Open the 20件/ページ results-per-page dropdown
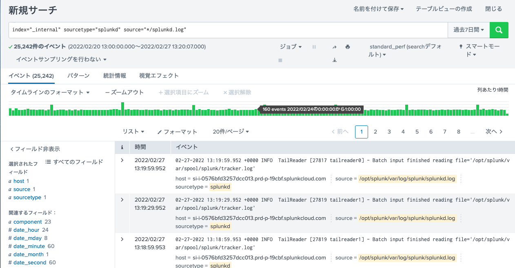The height and width of the screenshot is (268, 515). (x=231, y=132)
